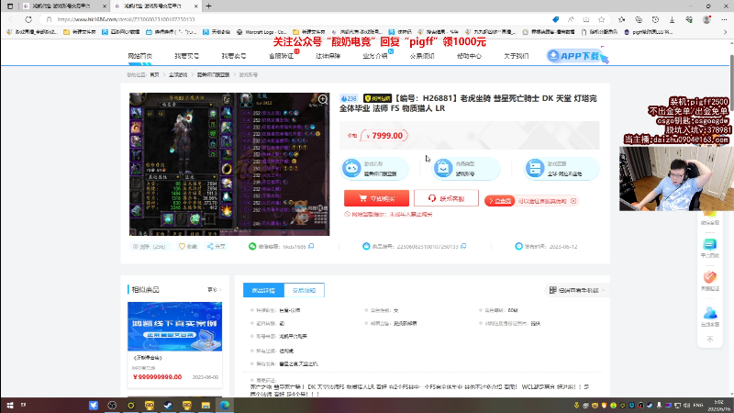This screenshot has width=734, height=413.
Task: Back to top arrow in right sidebar
Action: 709,340
